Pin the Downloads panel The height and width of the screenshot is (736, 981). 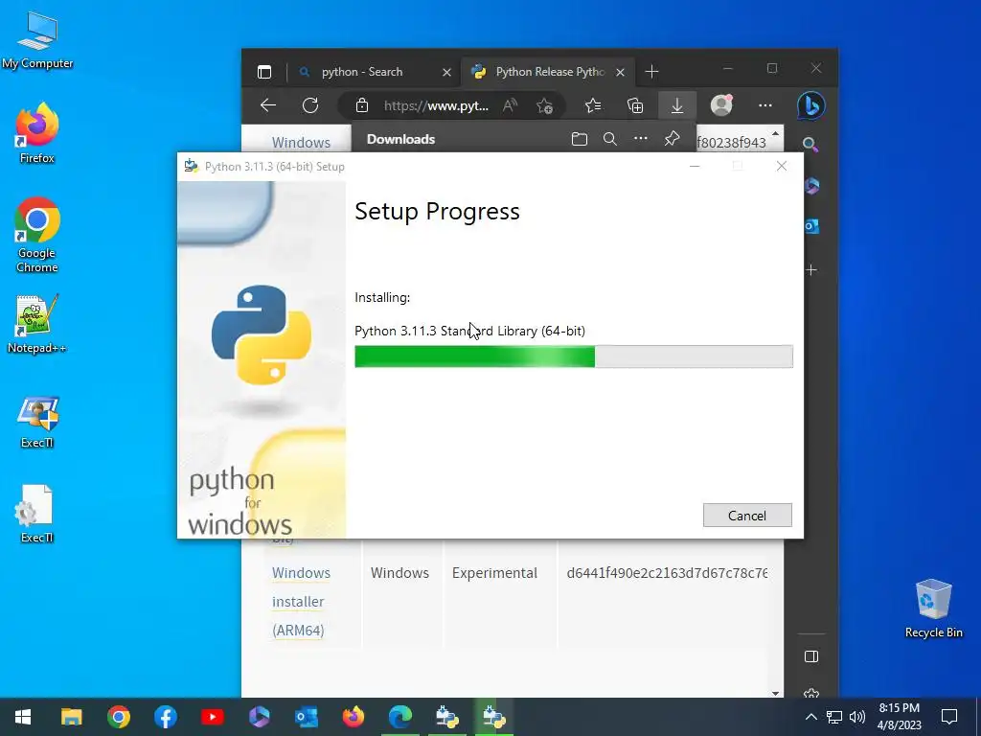(x=672, y=138)
